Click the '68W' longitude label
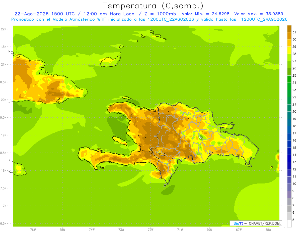The height and width of the screenshot is (233, 301). [x=268, y=230]
